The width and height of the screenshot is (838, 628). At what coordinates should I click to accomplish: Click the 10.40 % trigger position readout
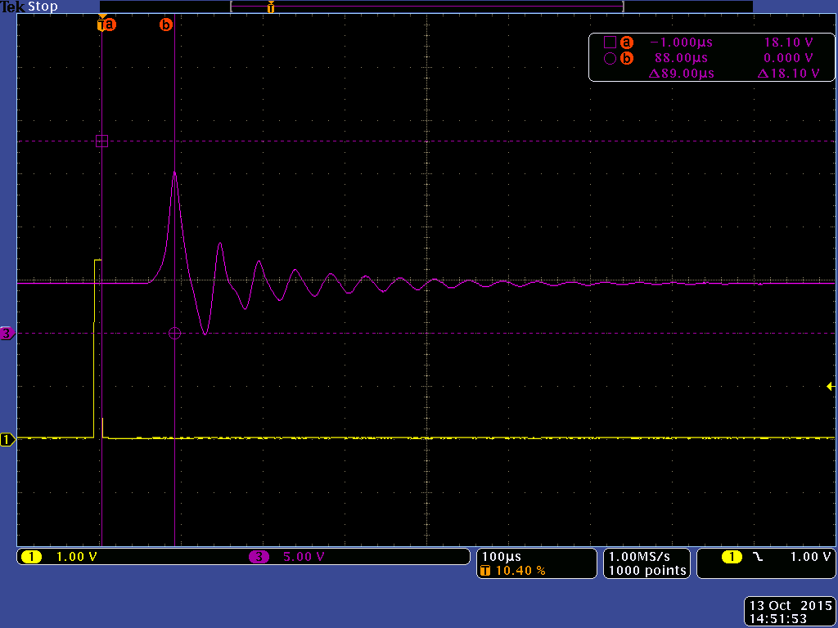point(520,571)
